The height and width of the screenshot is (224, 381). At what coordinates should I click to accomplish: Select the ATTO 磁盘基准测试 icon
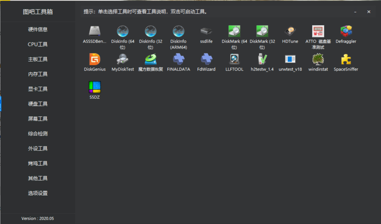[x=318, y=31]
